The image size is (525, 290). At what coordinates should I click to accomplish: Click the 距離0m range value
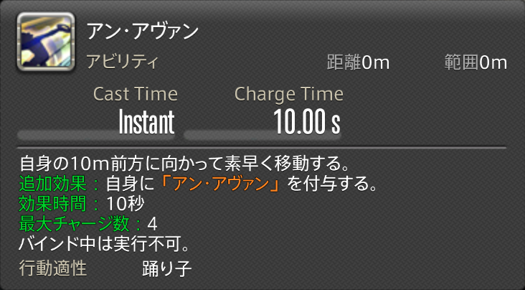358,62
